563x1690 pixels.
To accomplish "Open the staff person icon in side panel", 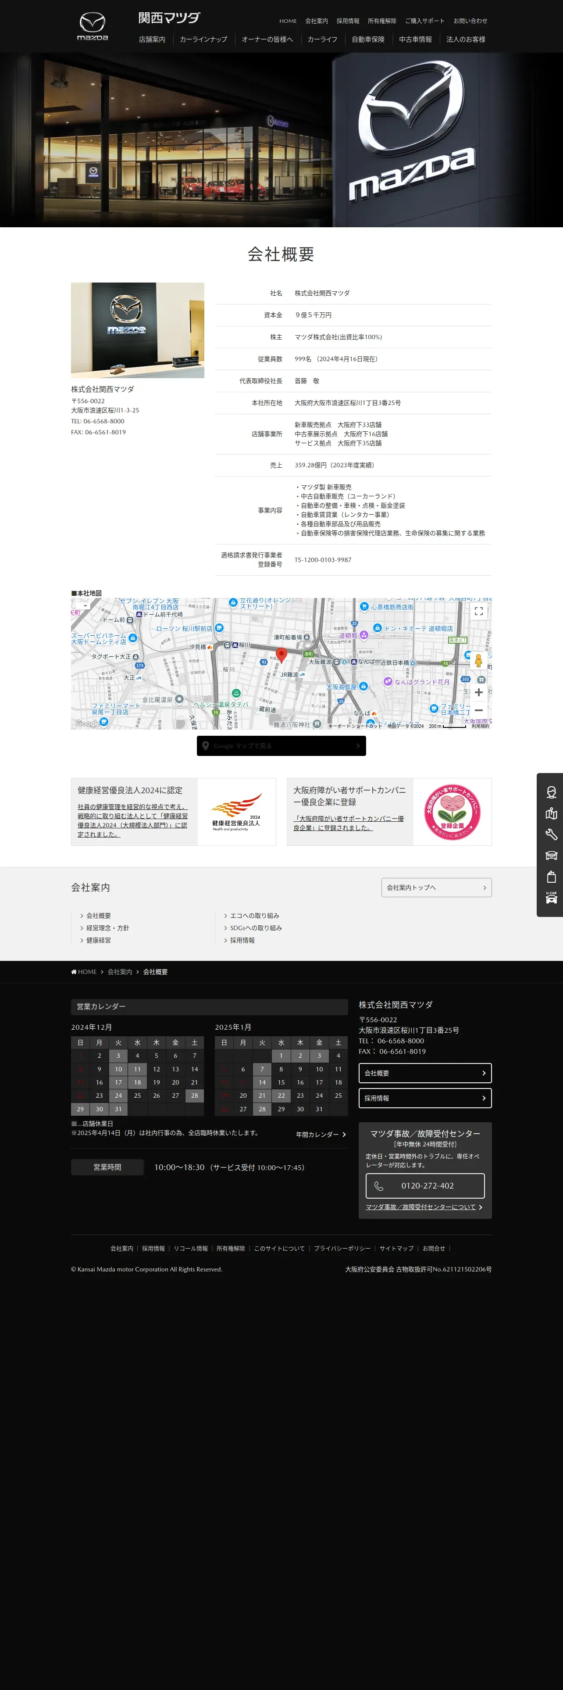I will [551, 792].
